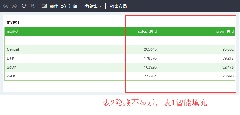Click the export upload icon
This screenshot has width=240, height=115.
tap(86, 6)
